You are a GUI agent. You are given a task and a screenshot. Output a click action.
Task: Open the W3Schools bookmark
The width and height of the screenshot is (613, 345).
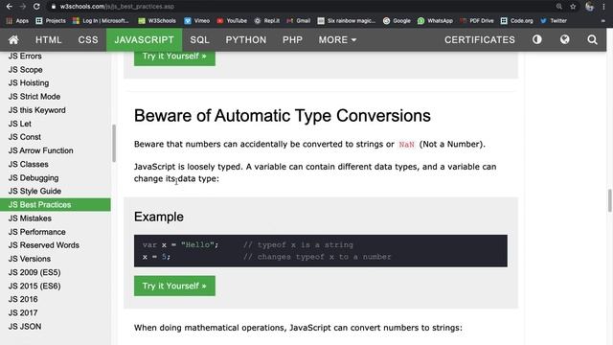pos(157,21)
